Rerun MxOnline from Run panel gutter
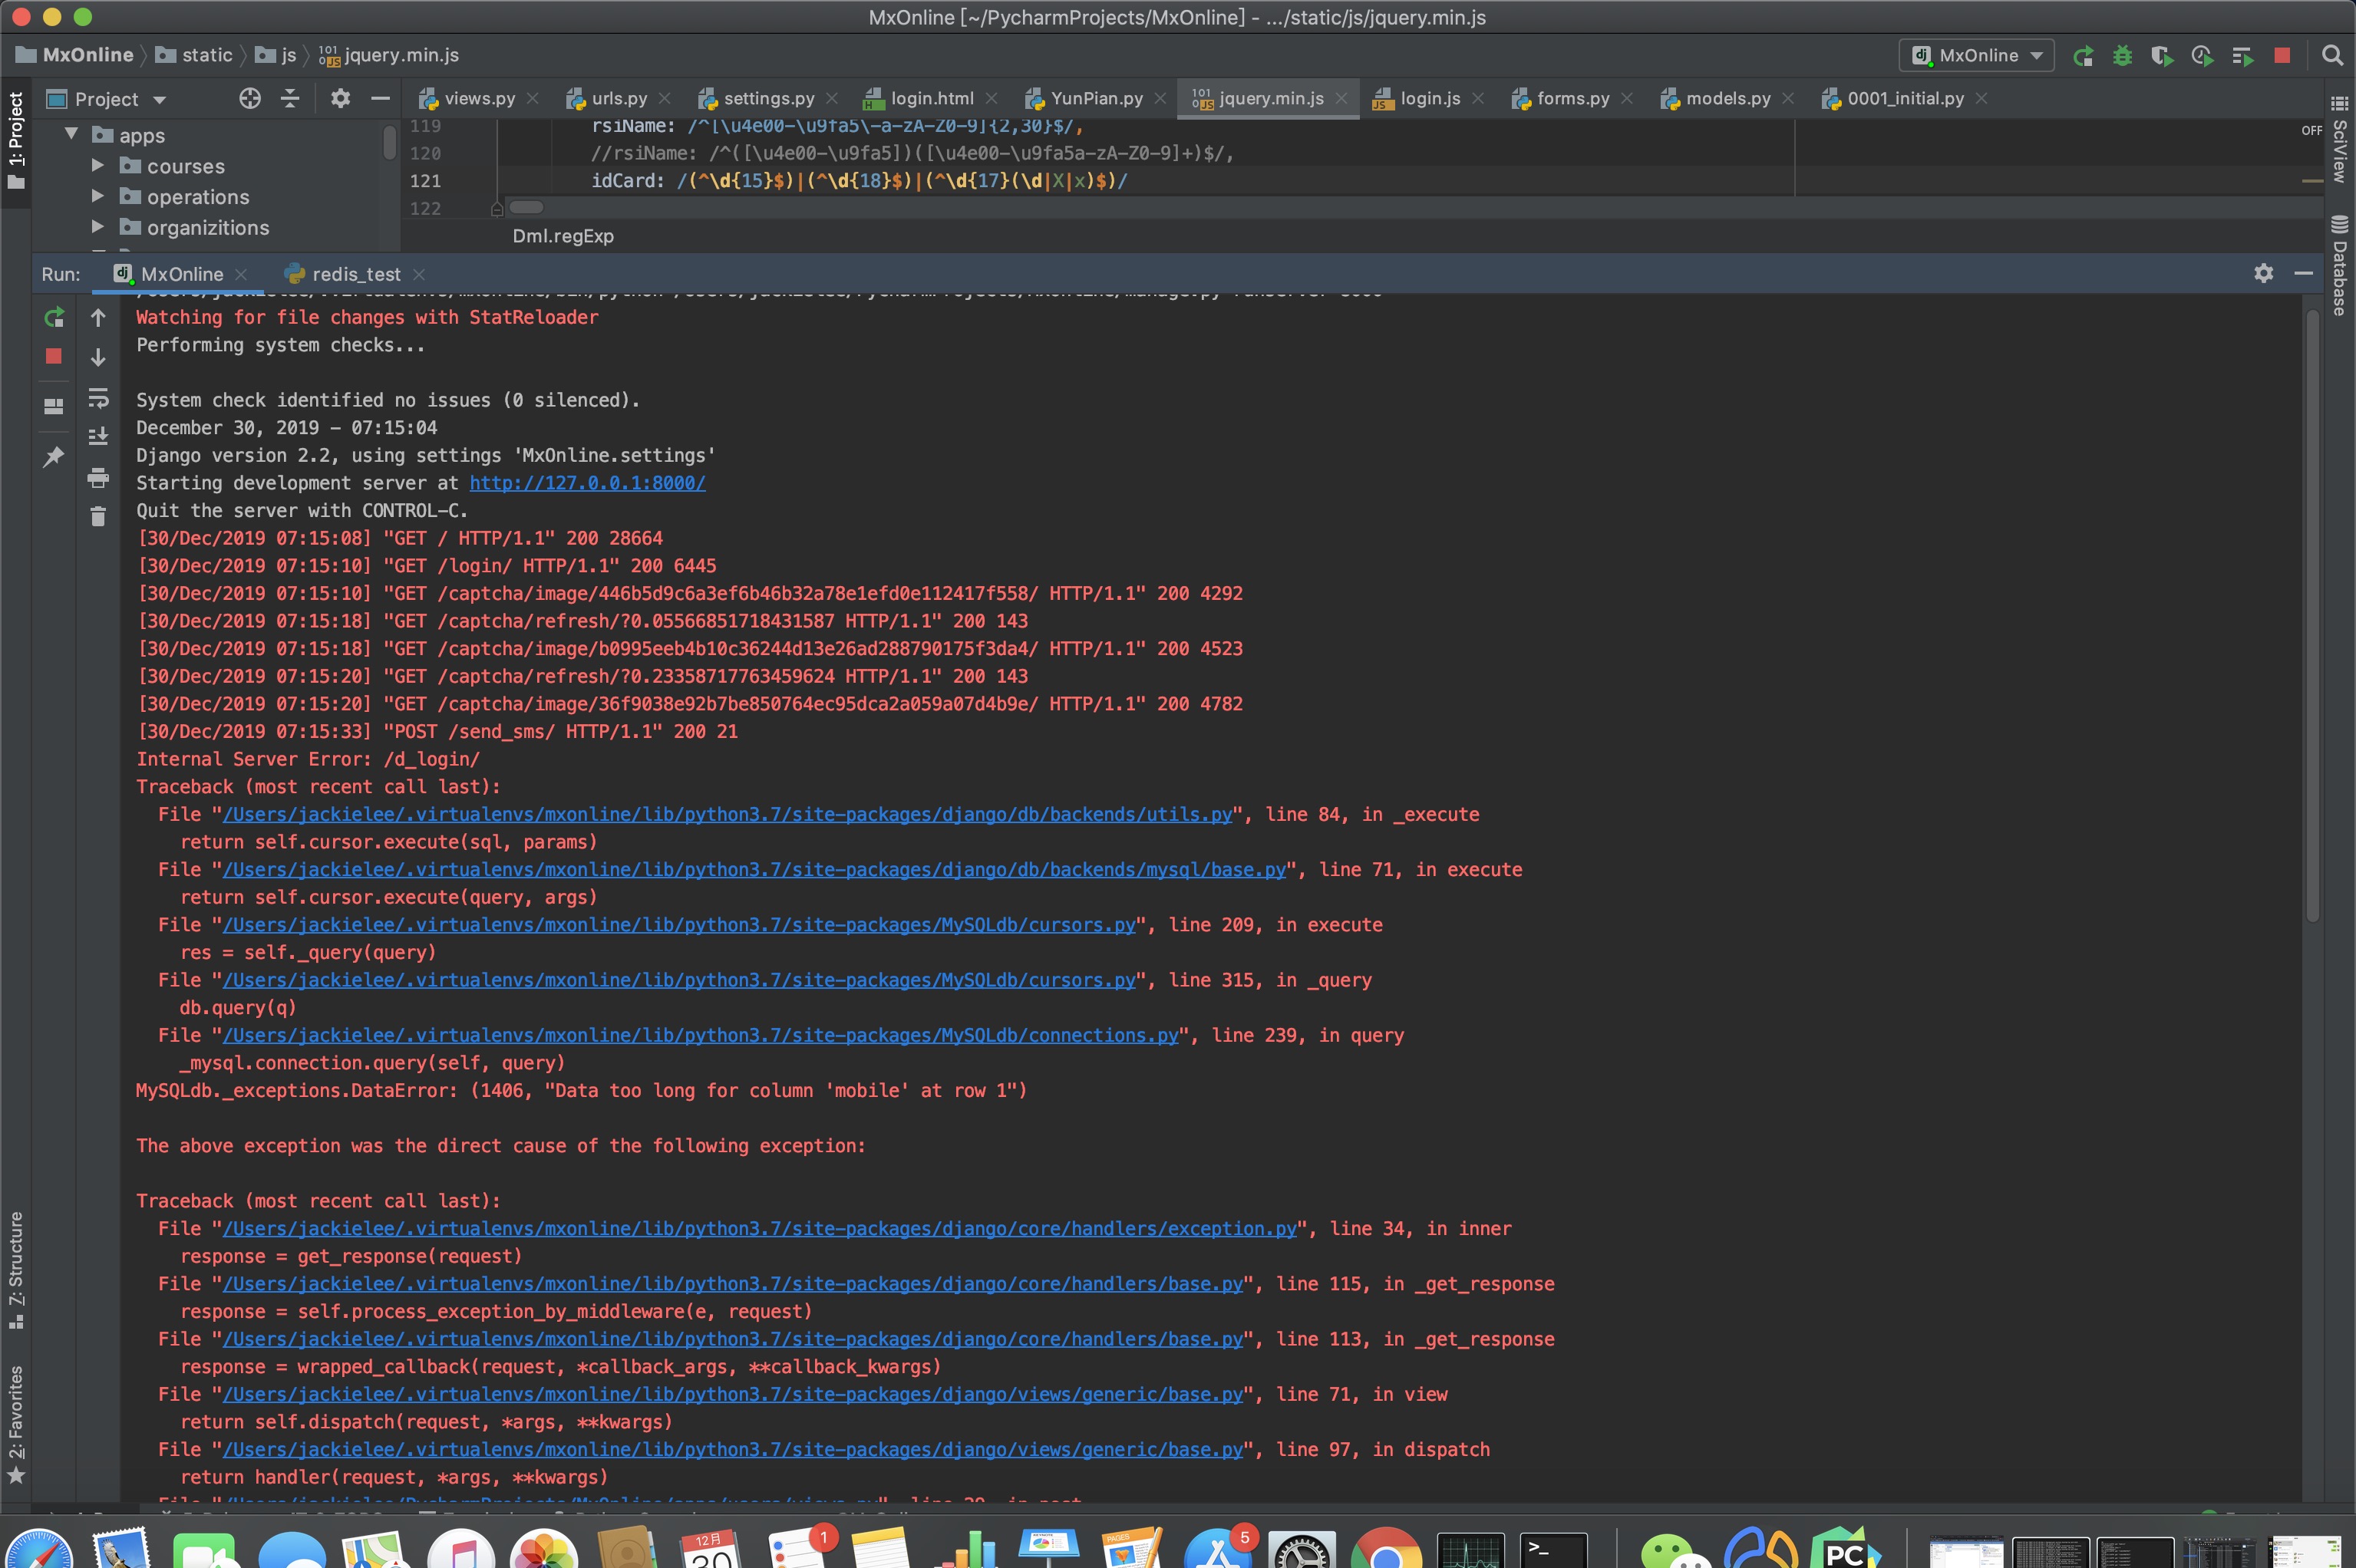The width and height of the screenshot is (2356, 1568). click(54, 318)
